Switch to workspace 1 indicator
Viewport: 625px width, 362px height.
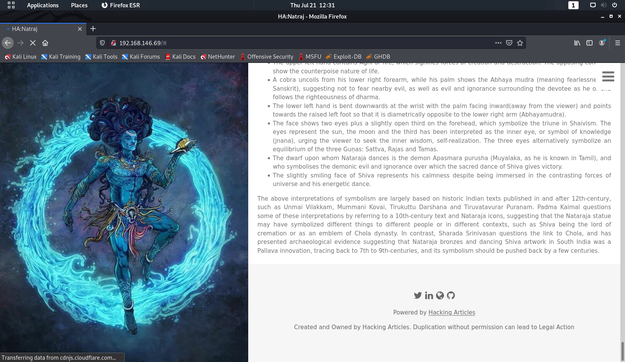573,5
